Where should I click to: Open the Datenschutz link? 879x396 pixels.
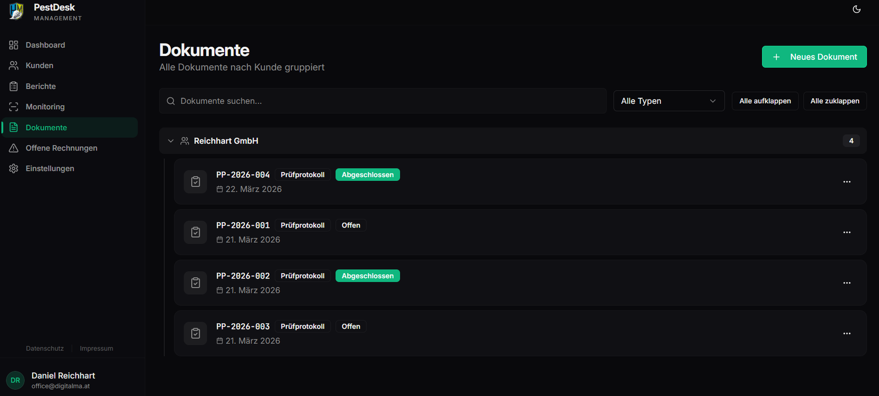click(44, 349)
